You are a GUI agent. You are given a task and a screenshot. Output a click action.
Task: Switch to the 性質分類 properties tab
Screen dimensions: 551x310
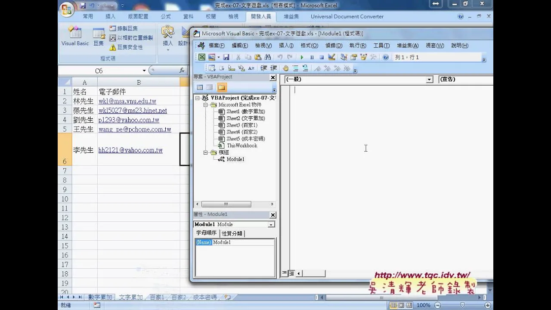pyautogui.click(x=232, y=233)
